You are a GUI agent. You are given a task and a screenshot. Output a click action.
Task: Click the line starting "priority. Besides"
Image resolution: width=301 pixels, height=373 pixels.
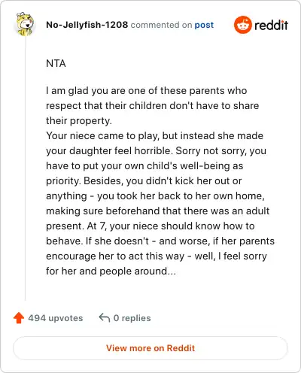click(x=144, y=180)
